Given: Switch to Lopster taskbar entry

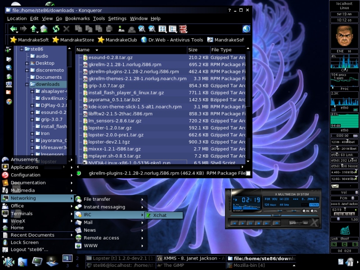Looking at the screenshot, I should click(120, 258).
